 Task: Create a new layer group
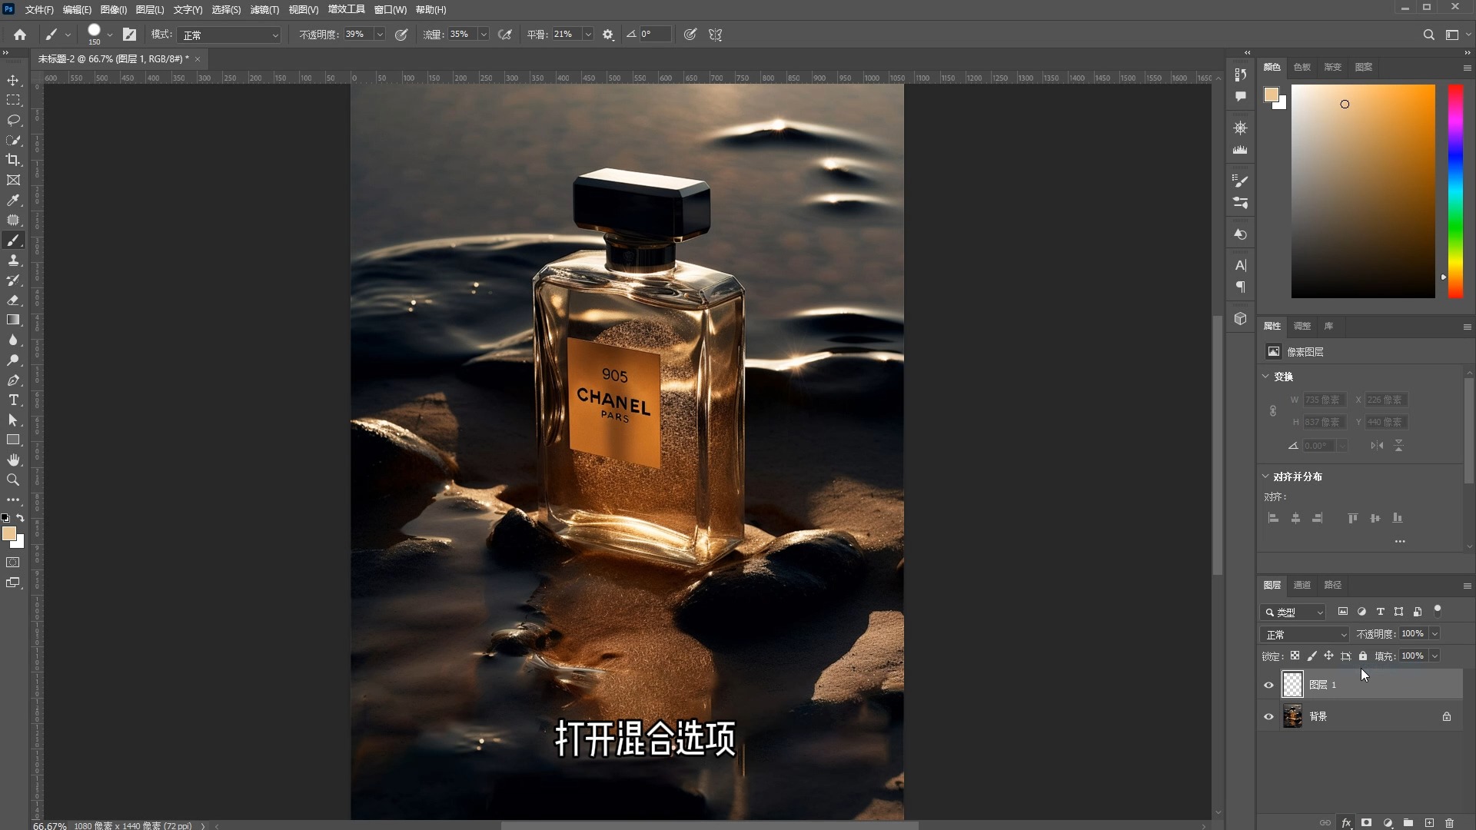coord(1408,822)
